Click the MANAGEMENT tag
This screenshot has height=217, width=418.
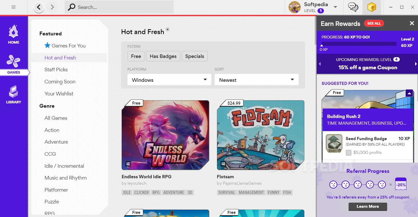[251, 192]
